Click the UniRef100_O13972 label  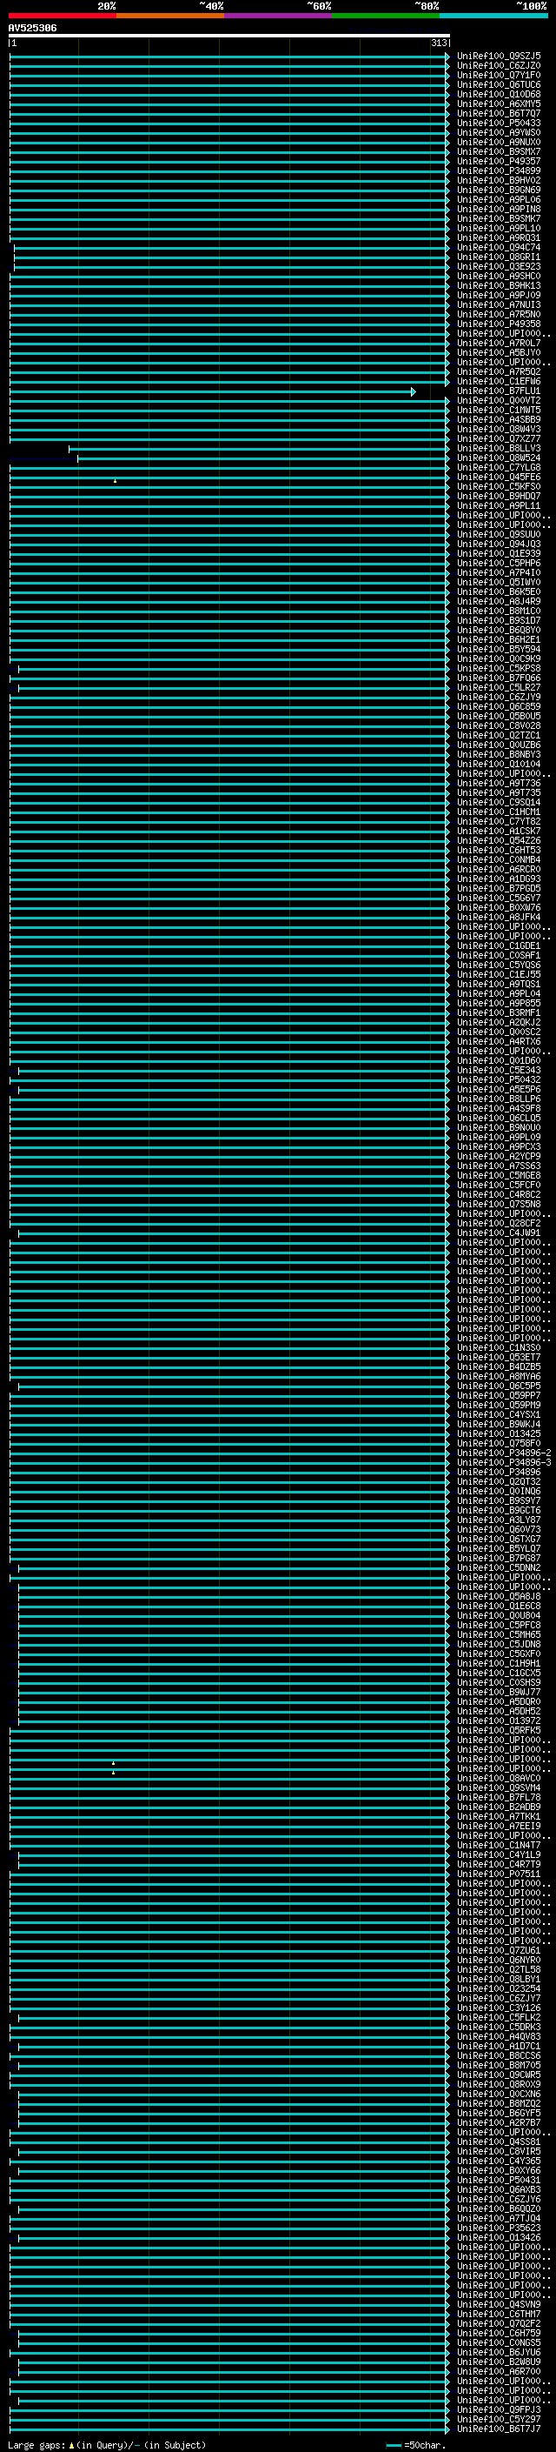click(499, 1721)
